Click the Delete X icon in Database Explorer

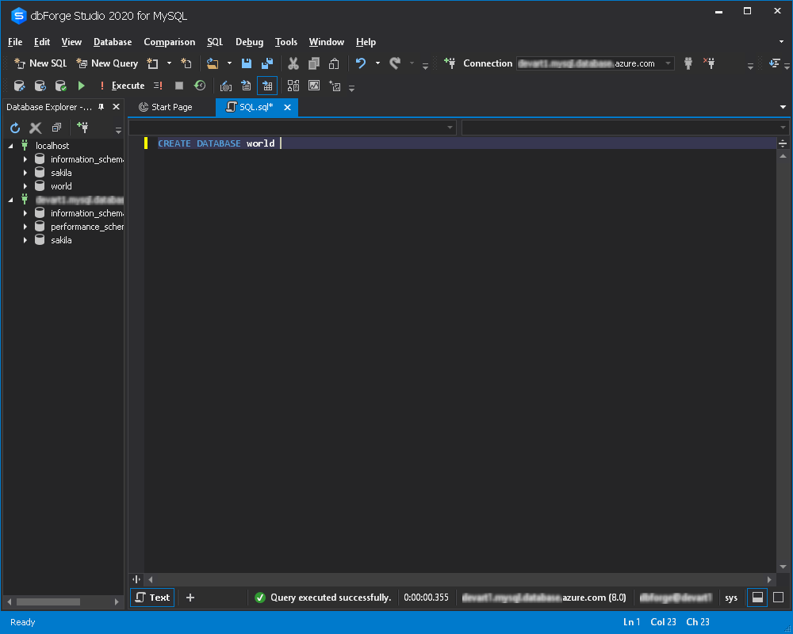tap(36, 128)
